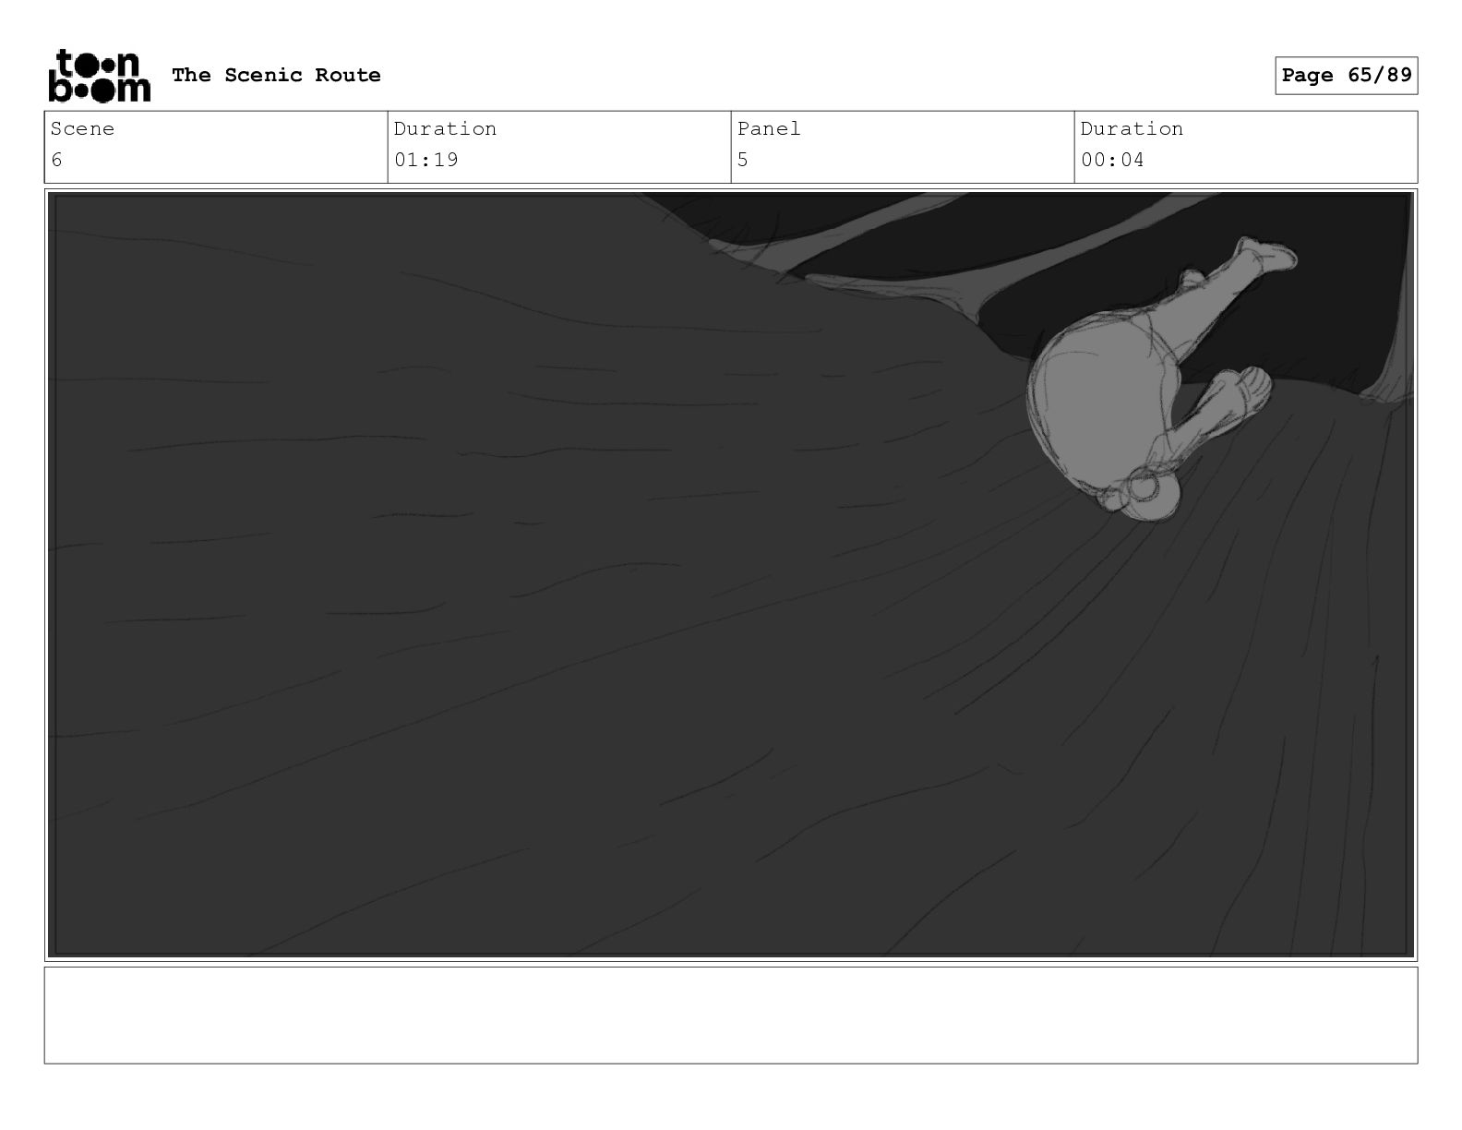The image size is (1462, 1130).
Task: Select the title 'The Scenic Route'
Action: [276, 75]
